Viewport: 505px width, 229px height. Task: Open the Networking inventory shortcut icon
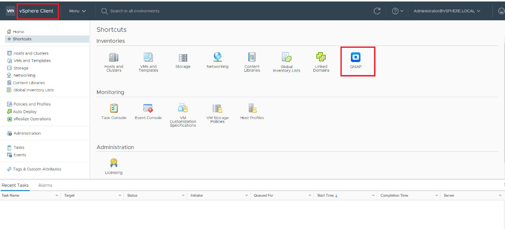[217, 57]
